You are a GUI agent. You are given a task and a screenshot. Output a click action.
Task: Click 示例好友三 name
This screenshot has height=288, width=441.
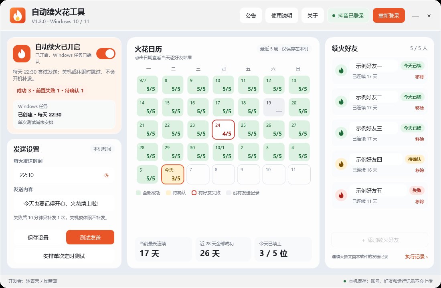coord(369,128)
